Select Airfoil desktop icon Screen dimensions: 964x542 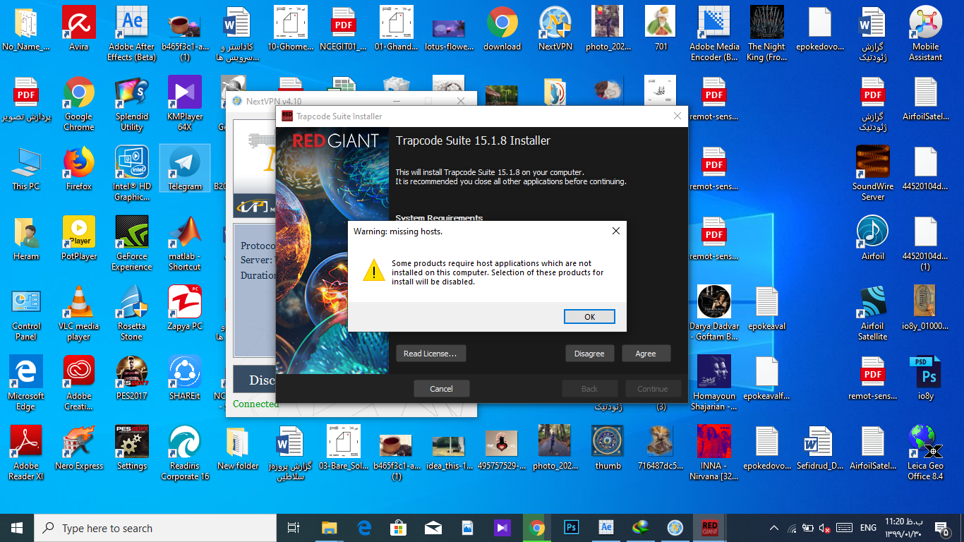click(x=873, y=239)
